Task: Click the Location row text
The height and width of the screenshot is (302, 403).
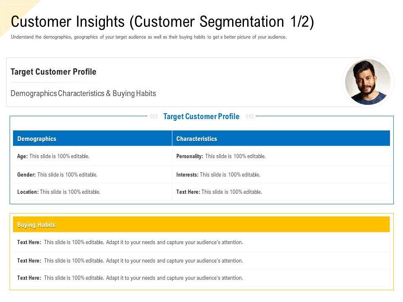Action: coord(59,192)
